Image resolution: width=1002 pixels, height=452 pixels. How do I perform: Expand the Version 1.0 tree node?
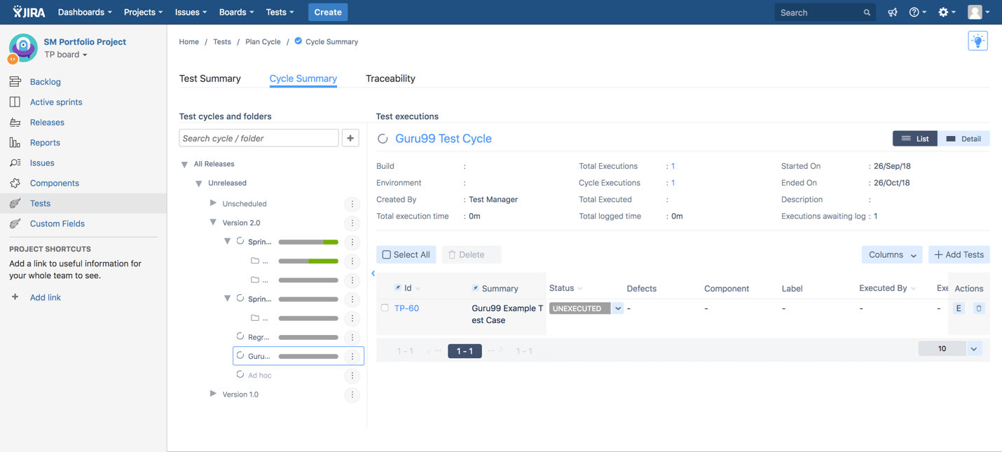point(213,394)
